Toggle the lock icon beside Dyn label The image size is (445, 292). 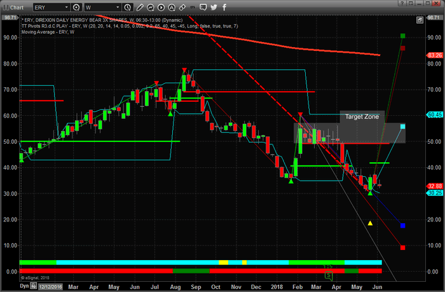point(34,286)
